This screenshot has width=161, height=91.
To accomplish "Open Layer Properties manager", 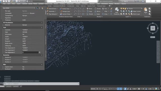I will (x=117, y=11).
